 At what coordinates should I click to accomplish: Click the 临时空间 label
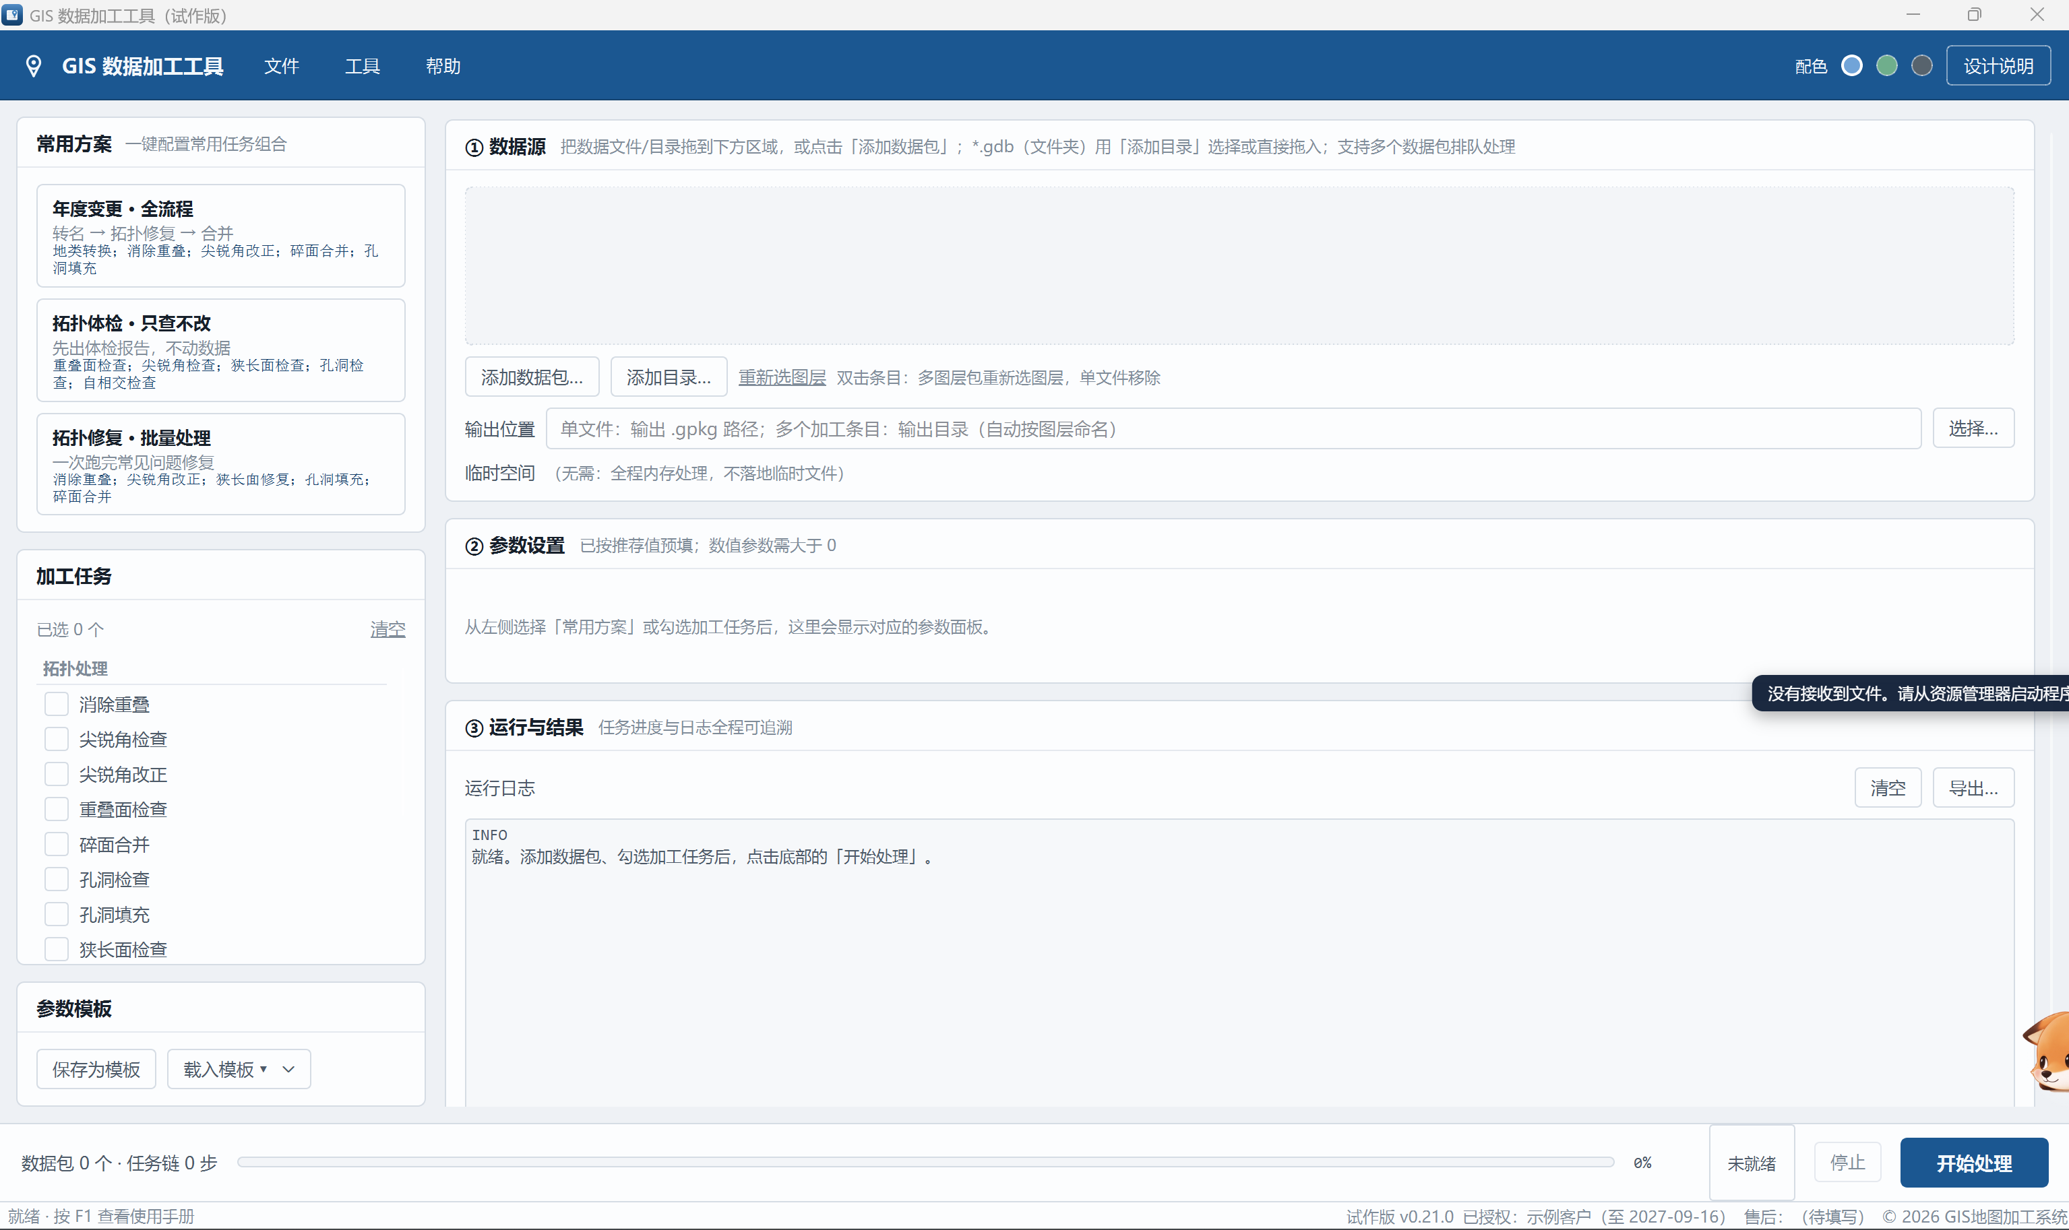(x=500, y=474)
